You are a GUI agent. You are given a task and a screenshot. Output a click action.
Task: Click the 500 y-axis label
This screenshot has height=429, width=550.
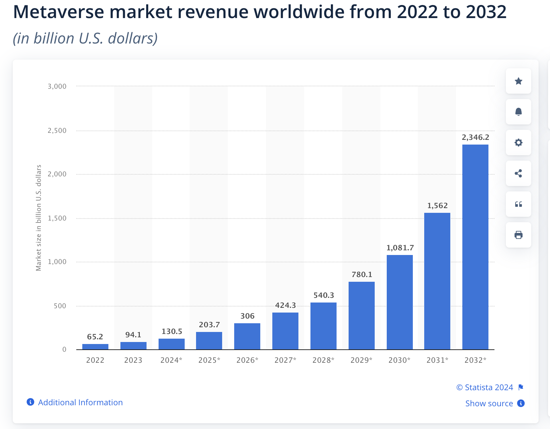coord(60,306)
